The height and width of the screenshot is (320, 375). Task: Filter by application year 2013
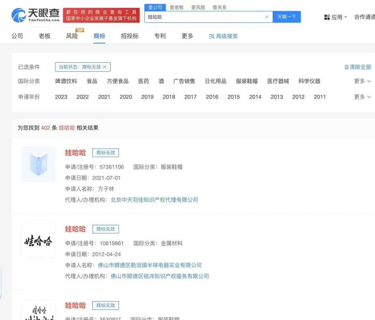277,97
